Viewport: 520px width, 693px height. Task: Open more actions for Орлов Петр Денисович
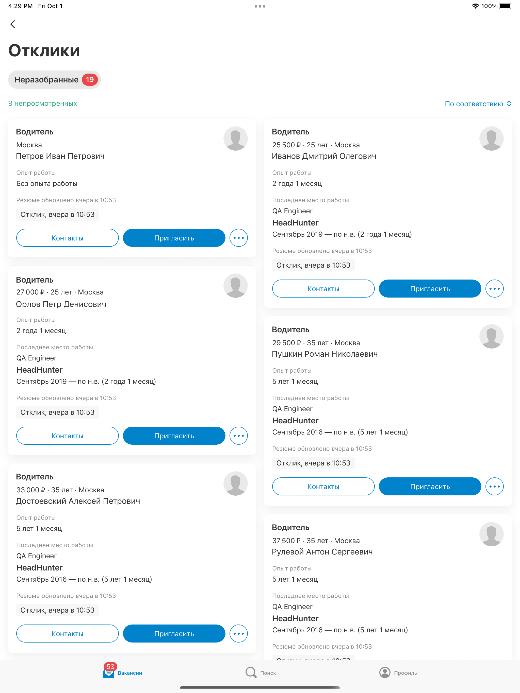238,436
